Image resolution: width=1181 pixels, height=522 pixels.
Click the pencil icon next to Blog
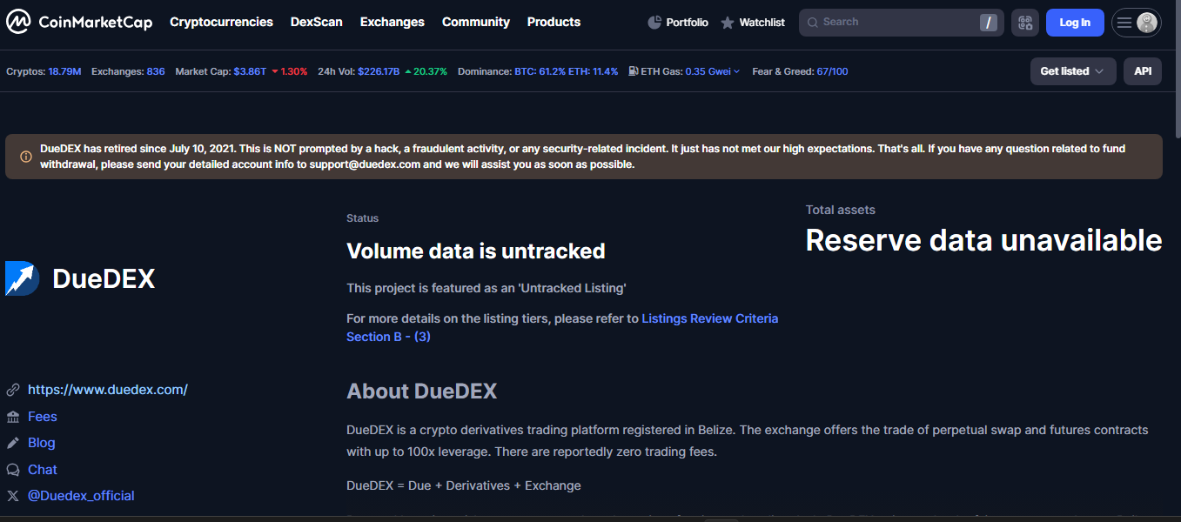pyautogui.click(x=13, y=443)
